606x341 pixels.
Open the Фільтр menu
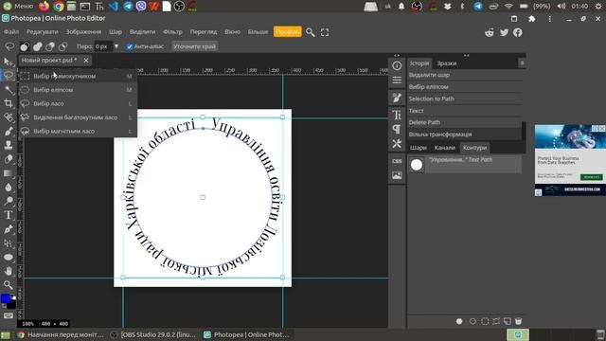[x=172, y=31]
